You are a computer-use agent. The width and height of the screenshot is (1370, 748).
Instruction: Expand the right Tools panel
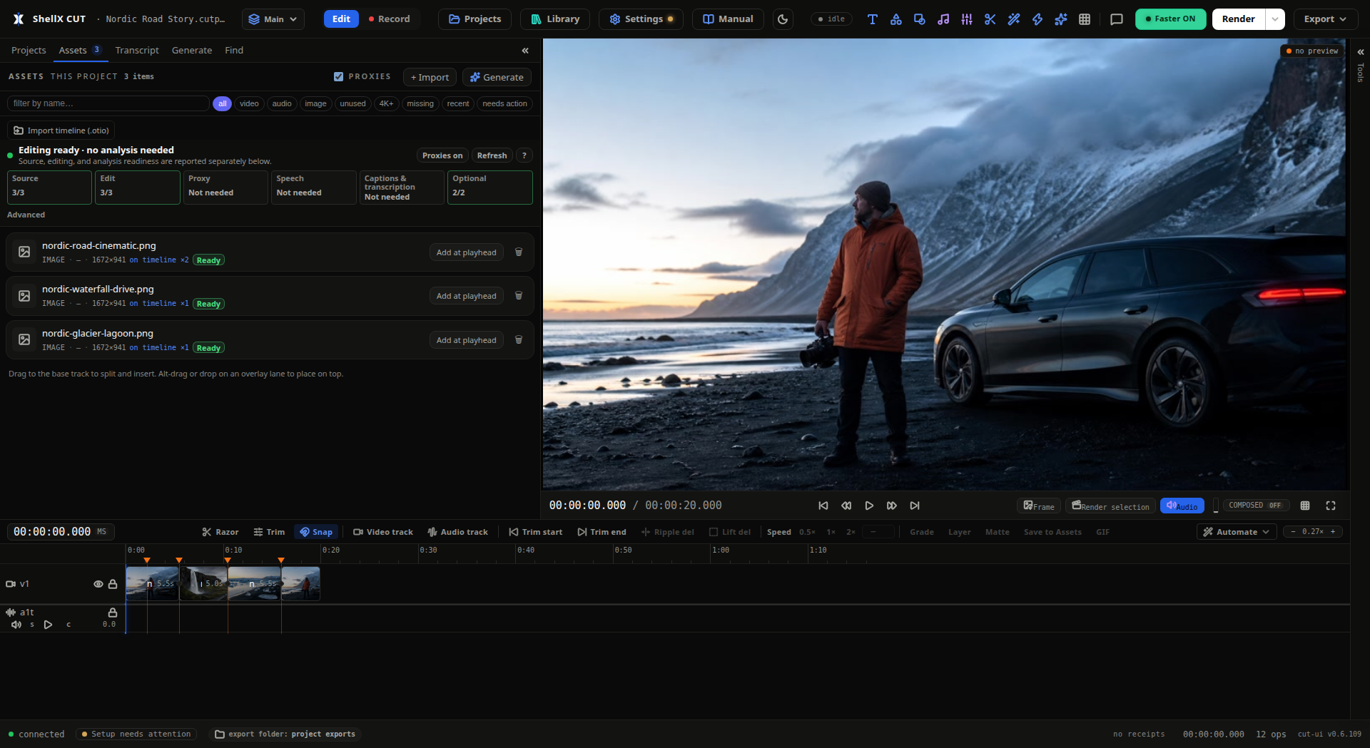(x=1361, y=52)
